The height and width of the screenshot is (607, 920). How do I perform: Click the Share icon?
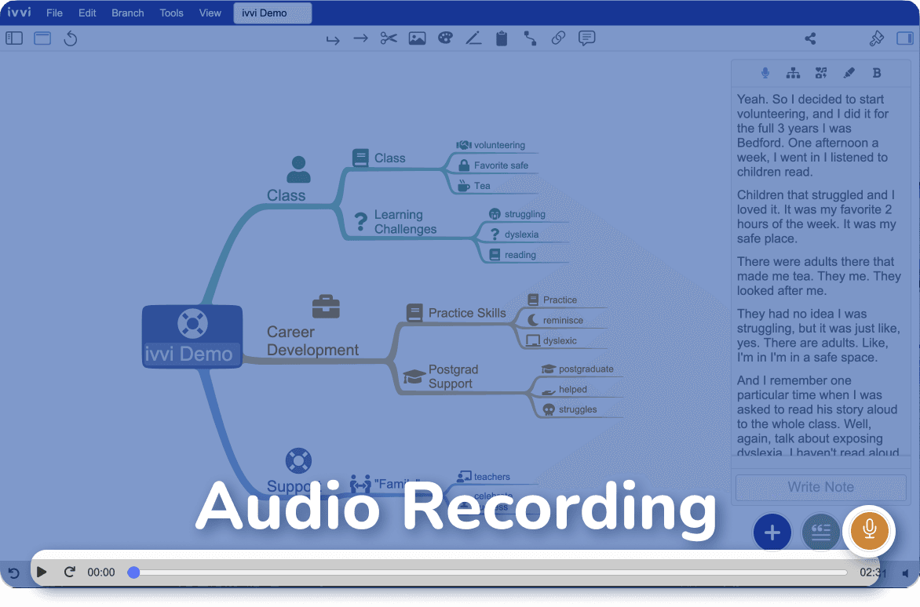(x=810, y=38)
